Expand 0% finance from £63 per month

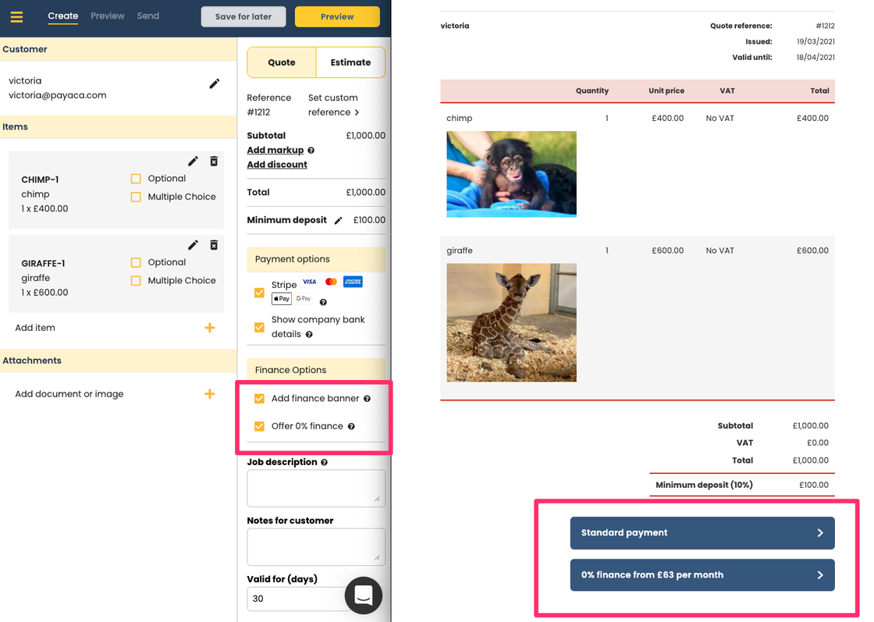click(x=702, y=575)
